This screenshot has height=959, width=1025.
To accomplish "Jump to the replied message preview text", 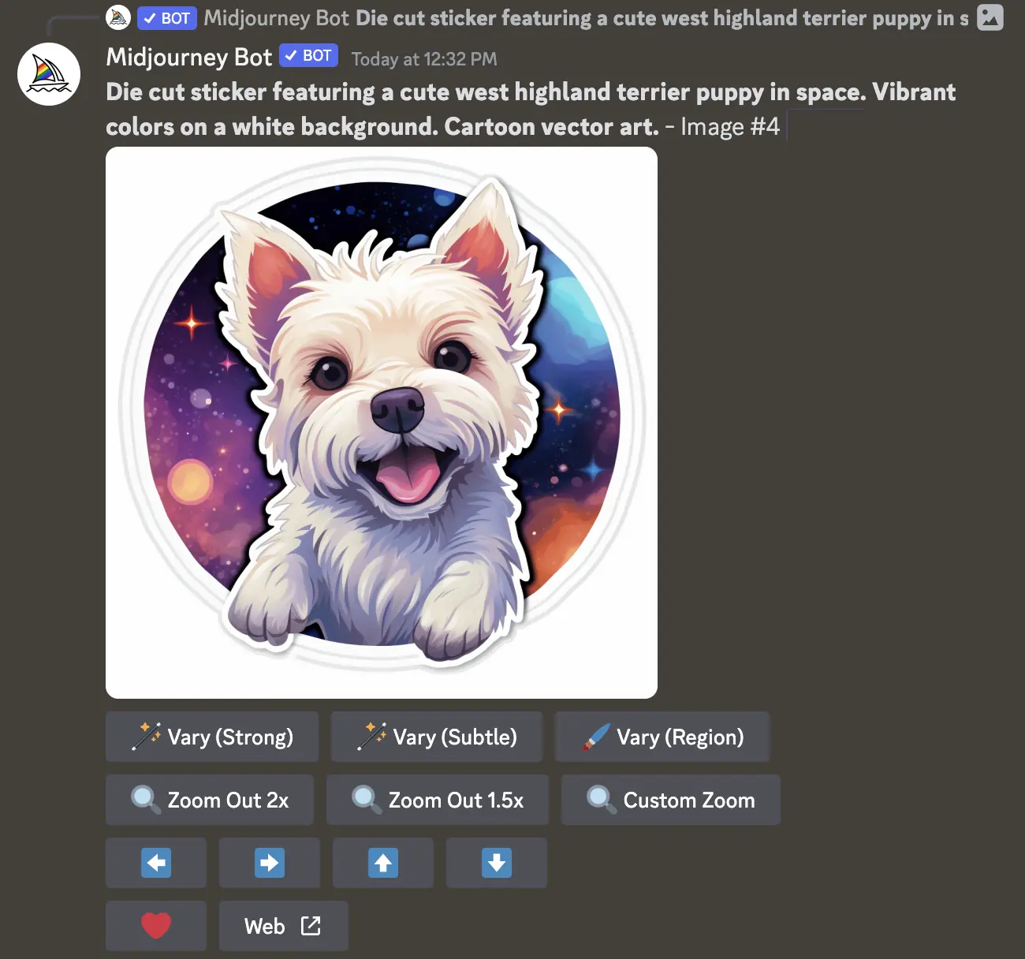I will [x=662, y=18].
